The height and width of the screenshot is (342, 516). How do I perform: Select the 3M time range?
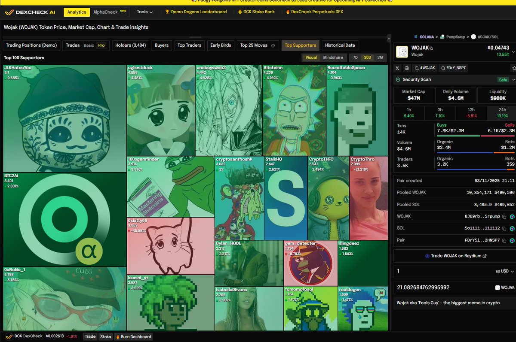click(x=380, y=58)
